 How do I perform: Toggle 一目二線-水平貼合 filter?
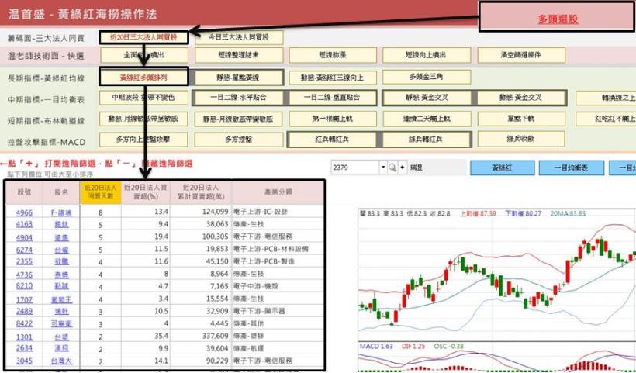point(240,98)
